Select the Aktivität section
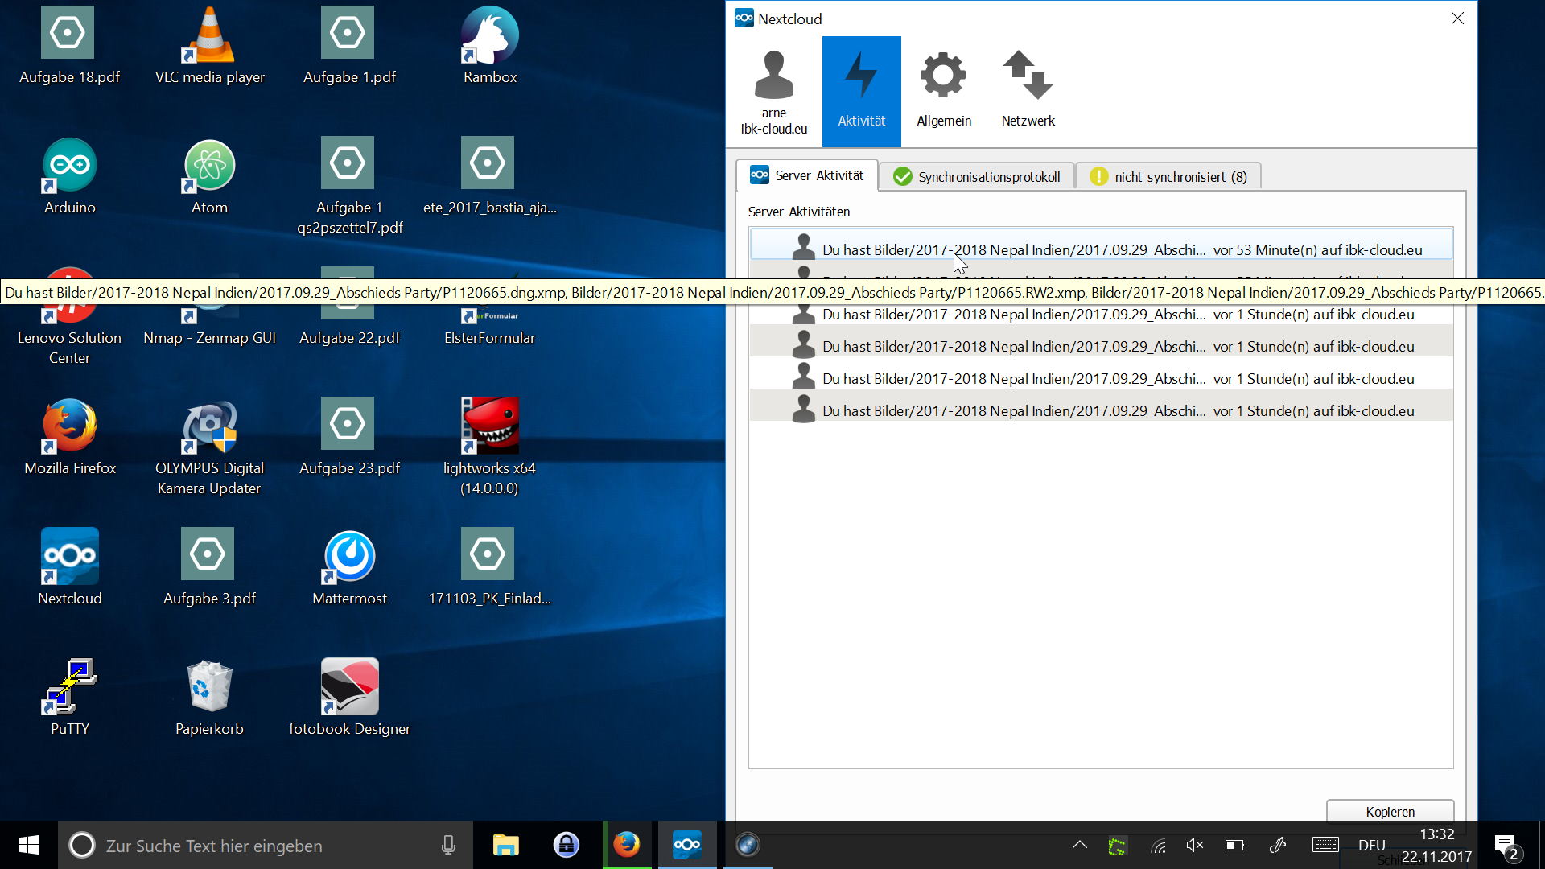 coord(861,92)
